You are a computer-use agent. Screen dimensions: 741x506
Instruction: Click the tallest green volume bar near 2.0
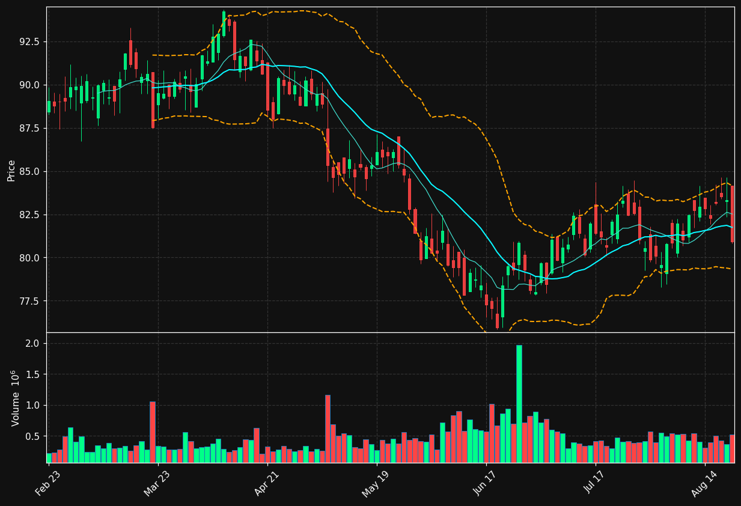tap(519, 404)
